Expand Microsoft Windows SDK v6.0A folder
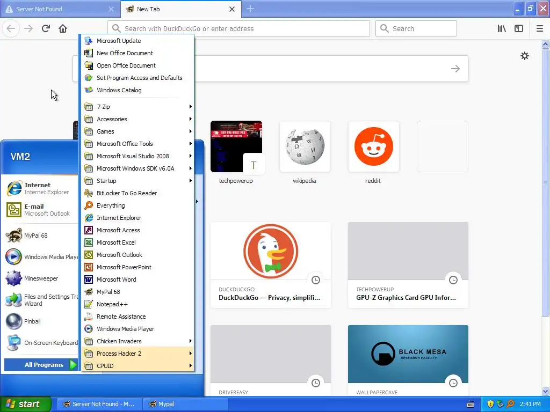Screen dimensions: 550x412 tap(138, 168)
